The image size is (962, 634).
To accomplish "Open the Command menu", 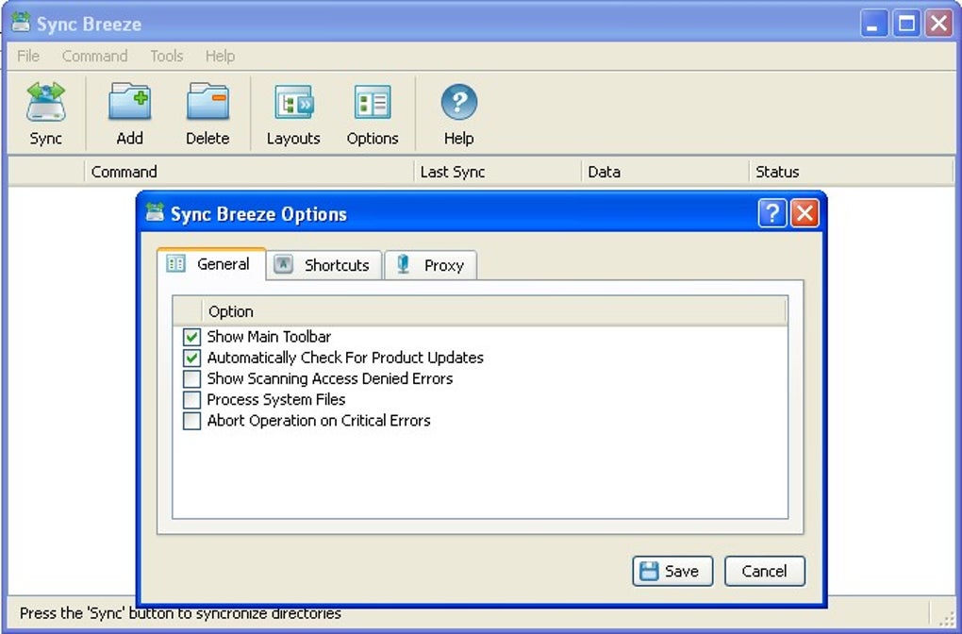I will 94,56.
